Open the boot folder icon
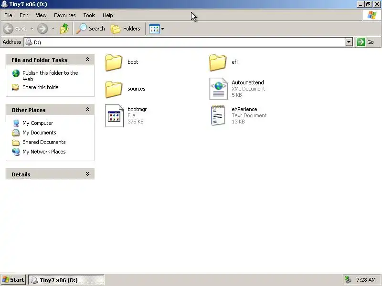The width and height of the screenshot is (382, 286). tap(114, 62)
